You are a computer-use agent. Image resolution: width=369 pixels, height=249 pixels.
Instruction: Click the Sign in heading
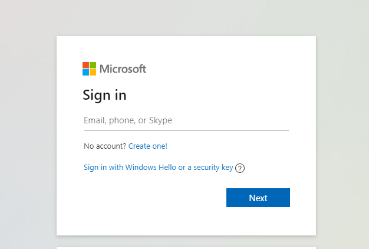[104, 95]
